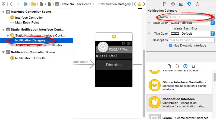
Task: Click the yellow warning triangle icon
Action: [139, 4]
